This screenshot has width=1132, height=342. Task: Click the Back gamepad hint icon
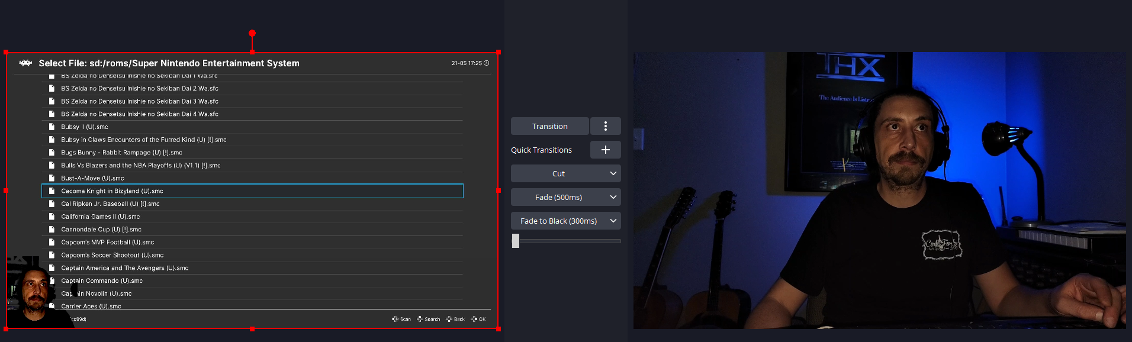point(449,319)
